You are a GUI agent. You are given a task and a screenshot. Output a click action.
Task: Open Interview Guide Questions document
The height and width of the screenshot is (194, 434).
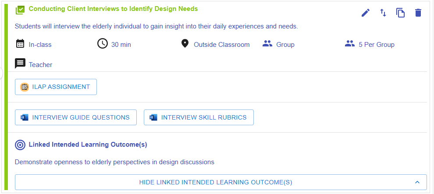pyautogui.click(x=76, y=117)
